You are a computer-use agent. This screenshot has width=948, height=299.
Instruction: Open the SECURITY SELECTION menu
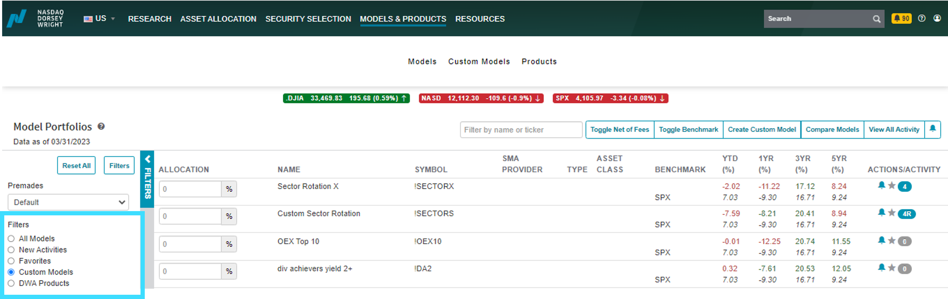tap(308, 19)
